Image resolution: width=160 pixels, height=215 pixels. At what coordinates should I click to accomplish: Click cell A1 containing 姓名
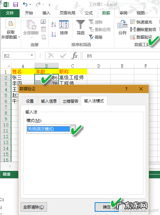click(23, 72)
